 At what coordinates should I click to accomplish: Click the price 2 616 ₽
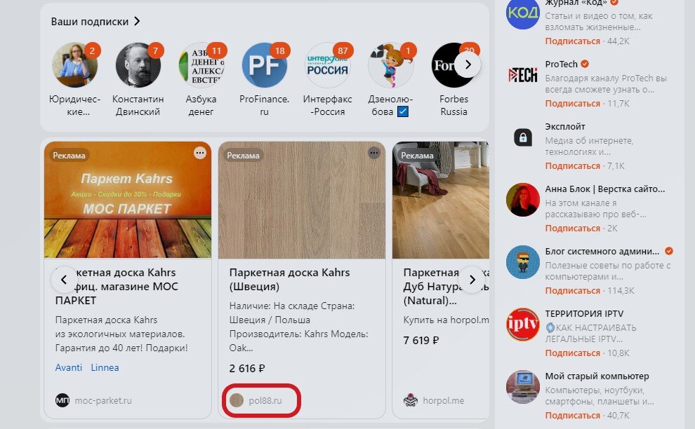click(x=247, y=368)
